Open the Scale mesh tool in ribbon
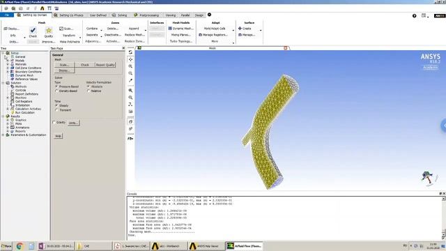The width and height of the screenshot is (446, 251). (66, 29)
